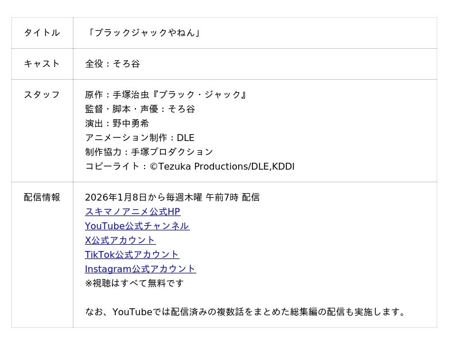459x345 pixels.
Task: Click the ※視聴はすべて無料です note
Action: tap(135, 283)
